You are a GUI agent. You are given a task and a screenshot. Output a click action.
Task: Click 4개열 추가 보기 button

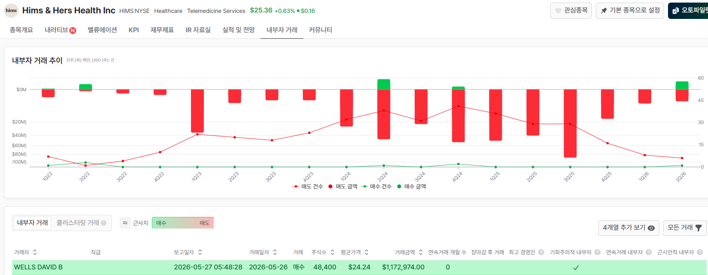click(x=628, y=228)
